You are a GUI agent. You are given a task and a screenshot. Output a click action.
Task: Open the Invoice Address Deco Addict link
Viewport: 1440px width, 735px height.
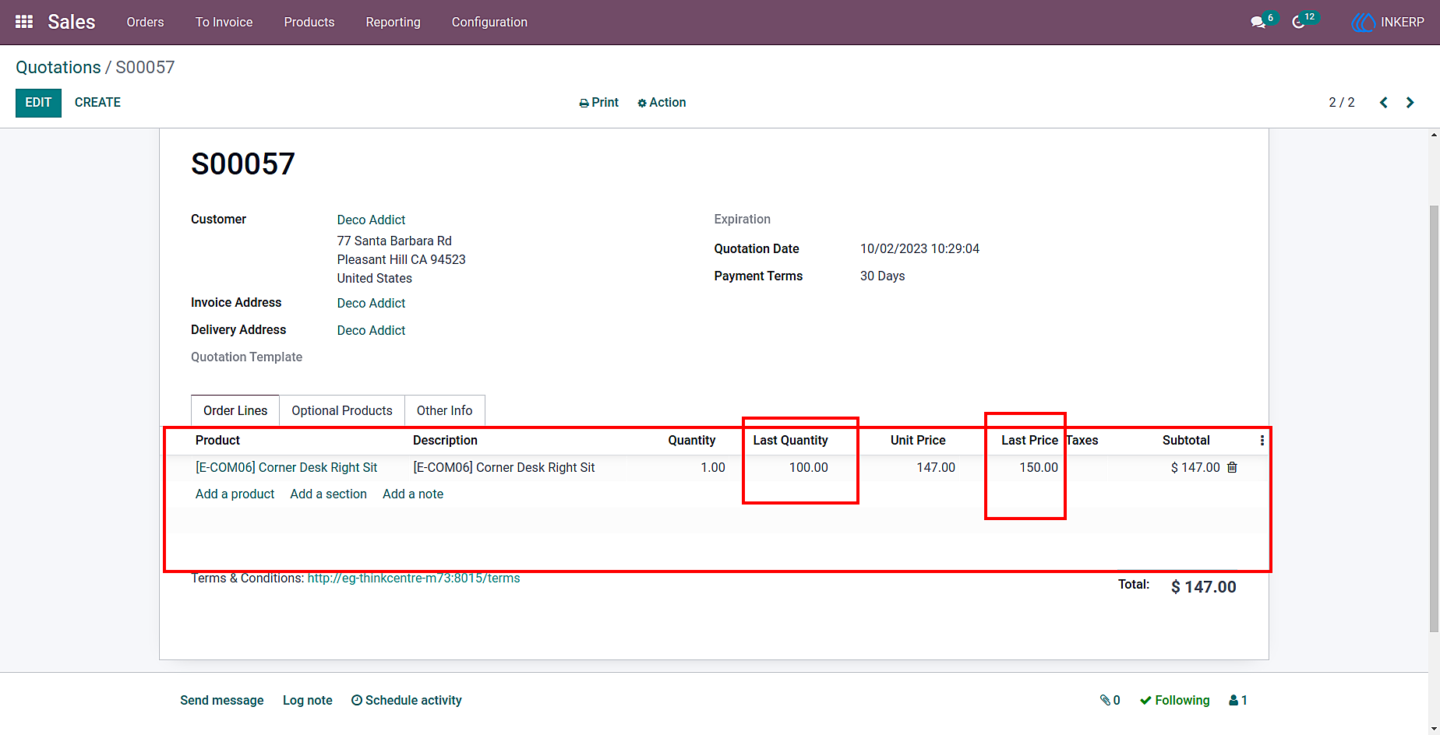371,303
